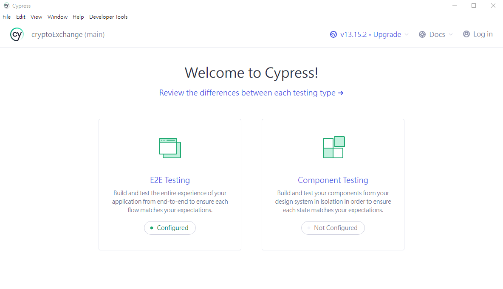
Task: Click the Docs label in the header
Action: pyautogui.click(x=437, y=35)
